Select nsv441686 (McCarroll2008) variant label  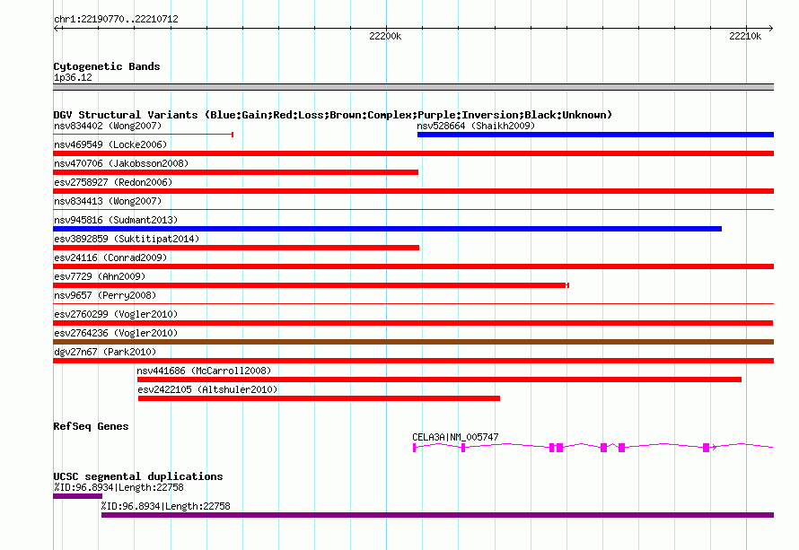pyautogui.click(x=204, y=371)
